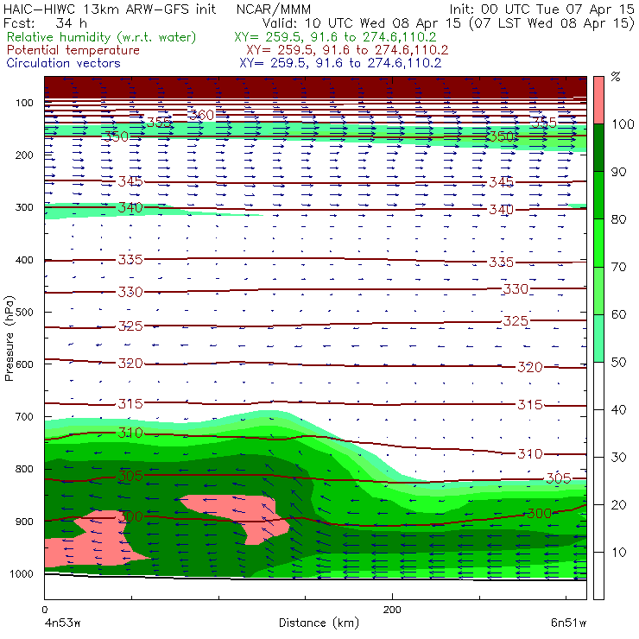Click the left '320' contour label
The width and height of the screenshot is (639, 639).
[x=130, y=363]
